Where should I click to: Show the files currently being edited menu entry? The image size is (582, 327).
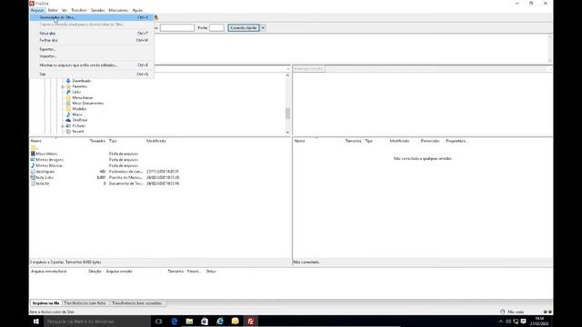point(91,65)
